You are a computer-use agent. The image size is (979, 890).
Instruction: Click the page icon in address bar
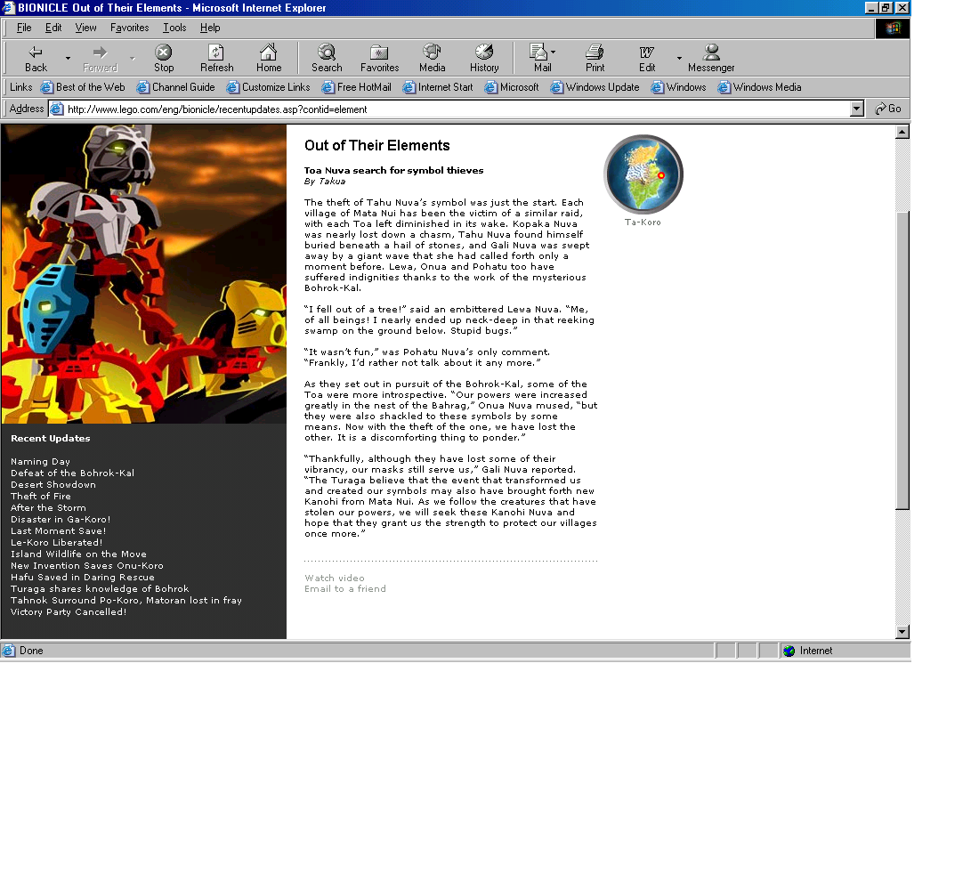56,109
